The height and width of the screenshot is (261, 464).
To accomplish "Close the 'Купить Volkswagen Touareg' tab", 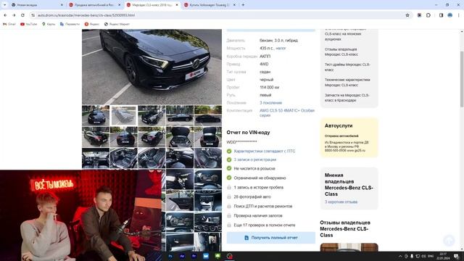I will point(234,5).
